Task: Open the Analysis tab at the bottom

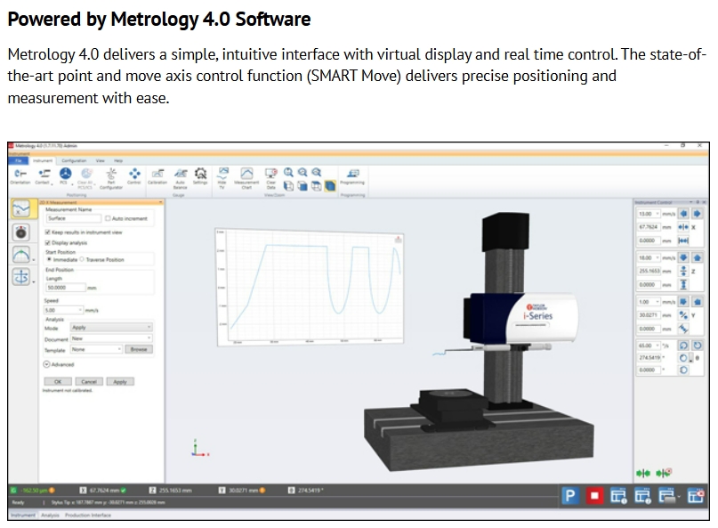Action: tap(50, 516)
